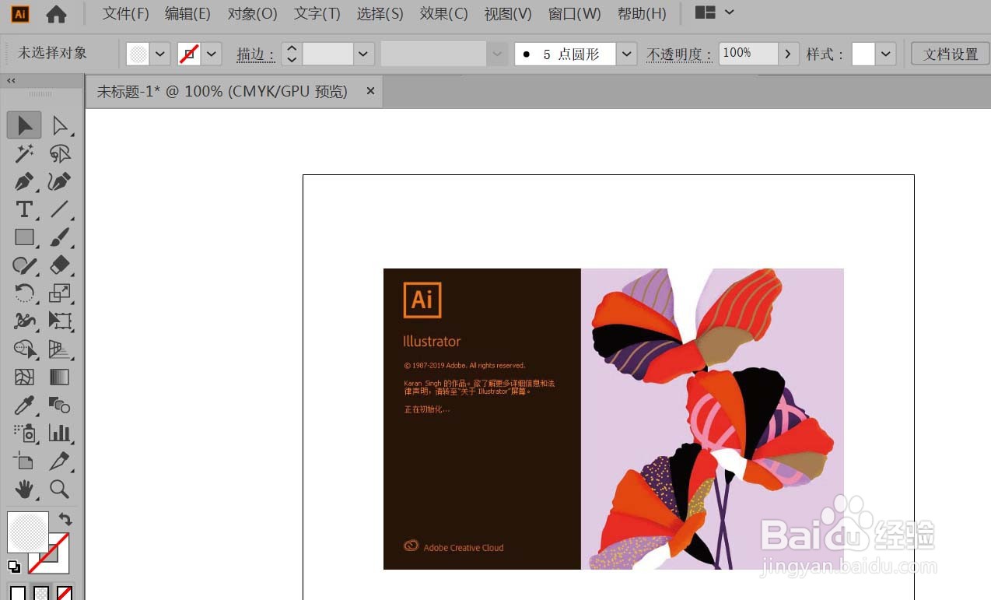
Task: Open the 视图(V) menu
Action: tap(508, 13)
